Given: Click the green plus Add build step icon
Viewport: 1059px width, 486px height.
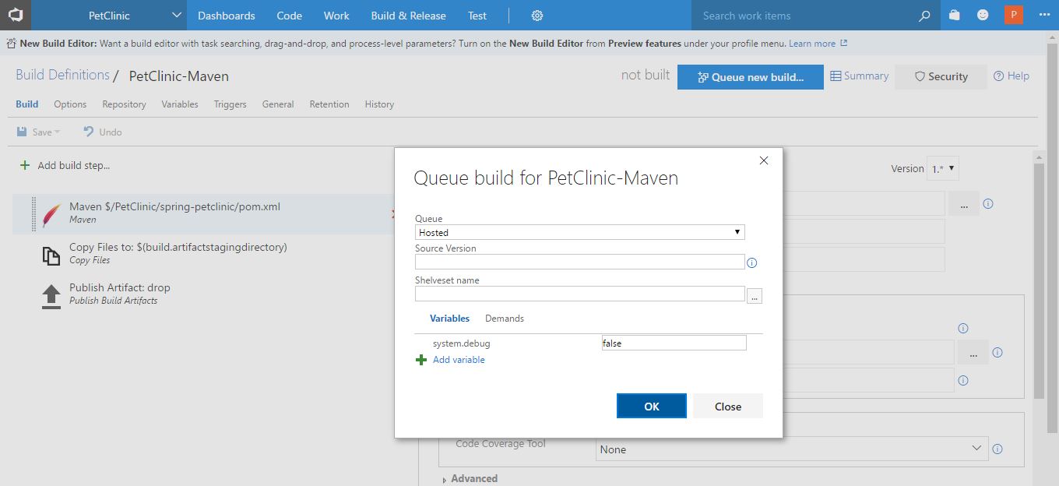Looking at the screenshot, I should pos(25,165).
